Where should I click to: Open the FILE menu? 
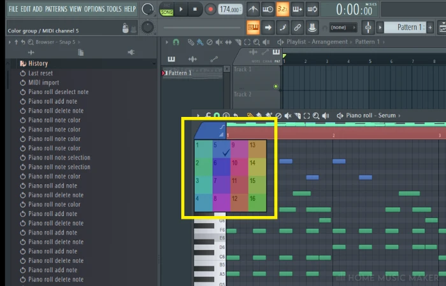(x=13, y=9)
